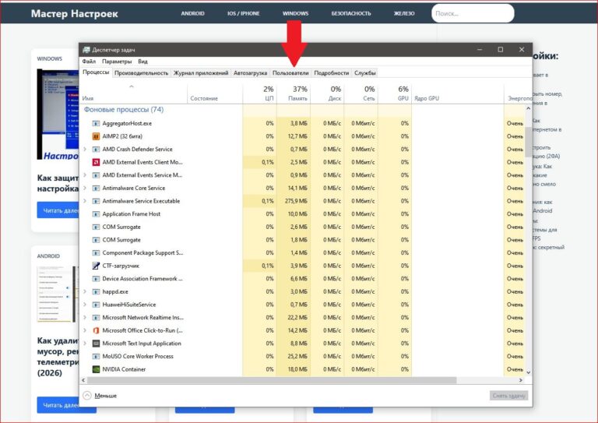Expand the Microsoft Network Realtime row
Image resolution: width=598 pixels, height=423 pixels.
point(85,317)
